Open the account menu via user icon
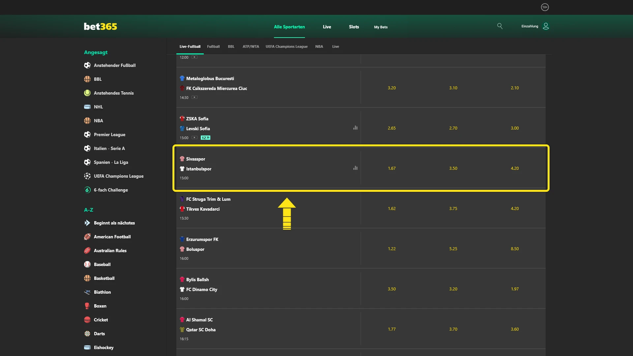 pos(546,26)
